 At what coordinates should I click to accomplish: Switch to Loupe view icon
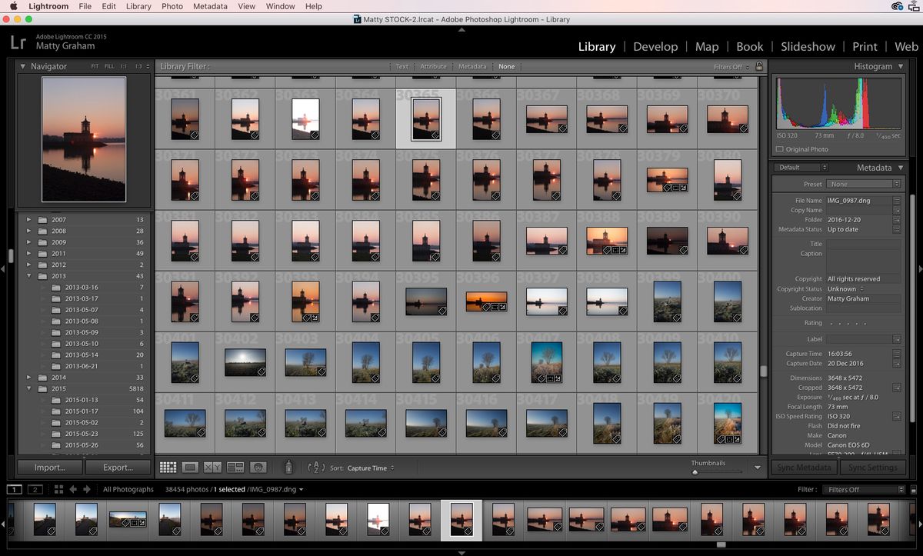tap(189, 467)
